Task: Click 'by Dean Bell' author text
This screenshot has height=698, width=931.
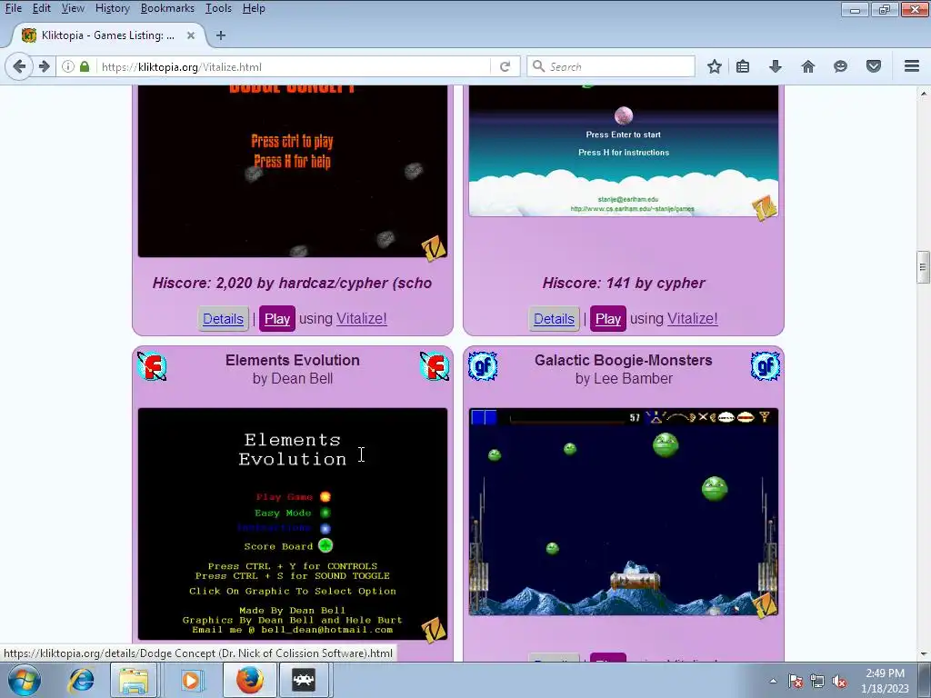Action: click(x=293, y=379)
